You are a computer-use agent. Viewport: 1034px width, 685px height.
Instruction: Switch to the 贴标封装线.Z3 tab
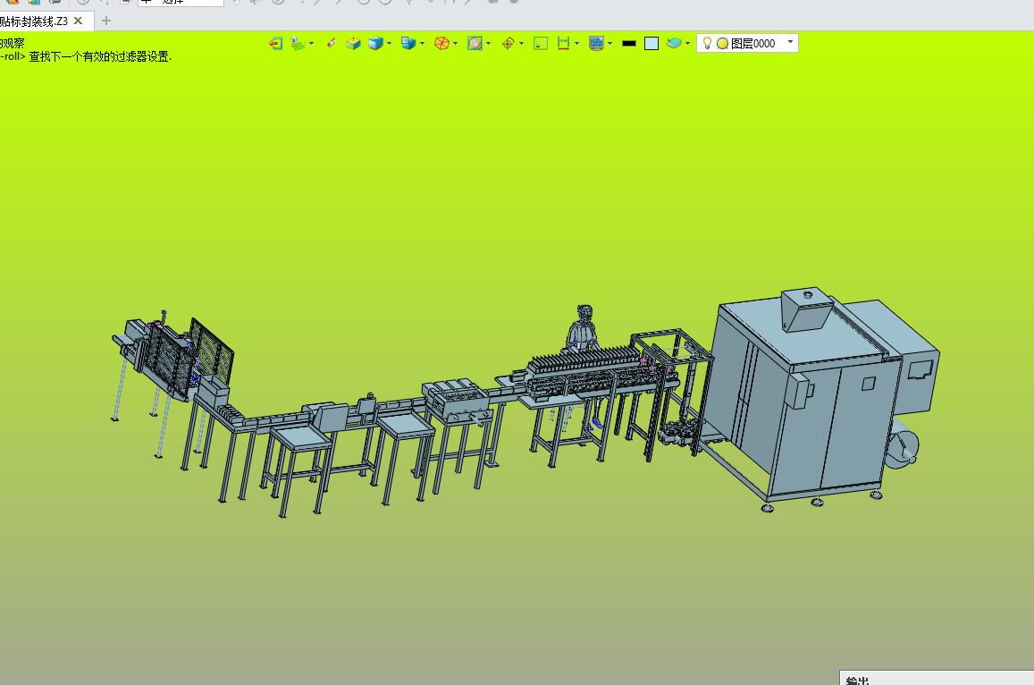pos(34,21)
